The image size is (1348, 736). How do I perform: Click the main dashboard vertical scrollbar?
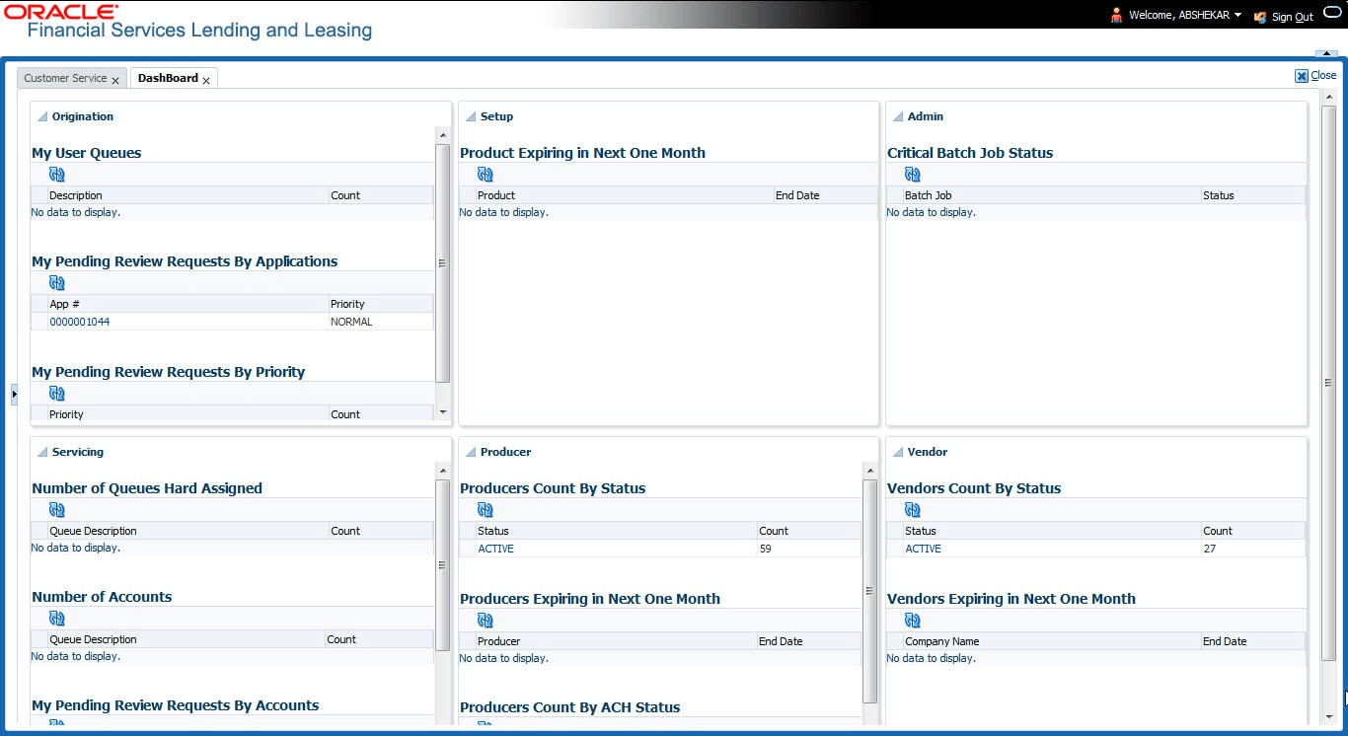(x=1328, y=383)
